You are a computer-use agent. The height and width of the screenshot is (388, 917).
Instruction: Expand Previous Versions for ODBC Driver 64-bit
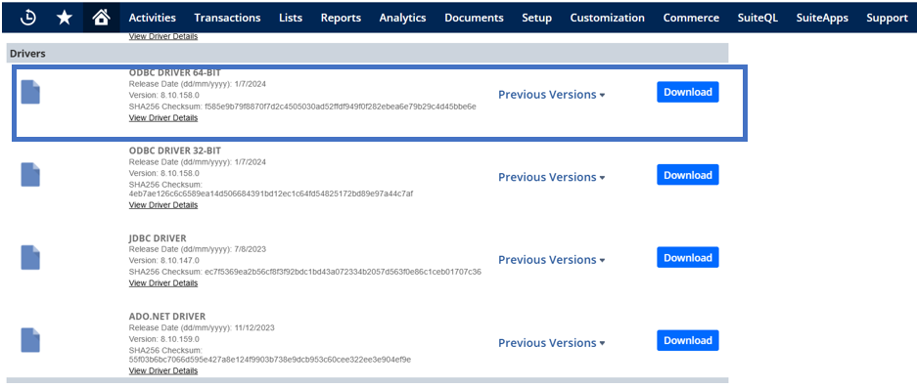point(551,95)
